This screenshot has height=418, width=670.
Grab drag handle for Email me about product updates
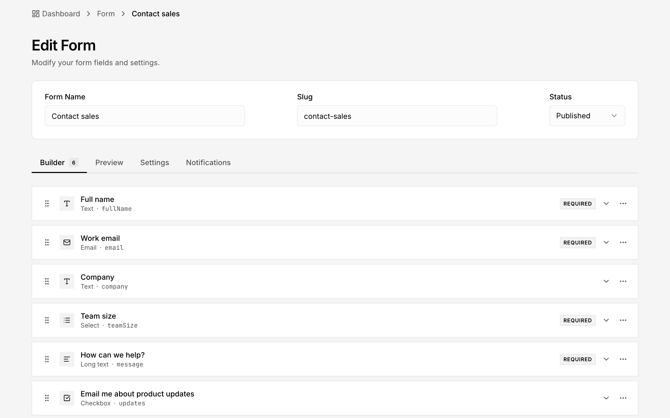tap(47, 398)
